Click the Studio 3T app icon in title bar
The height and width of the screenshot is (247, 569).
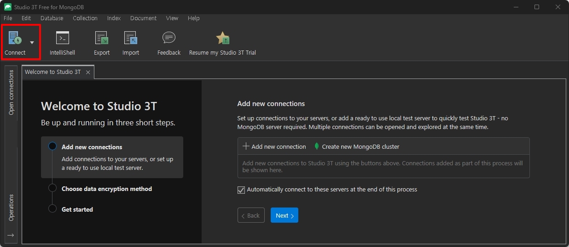(x=8, y=7)
